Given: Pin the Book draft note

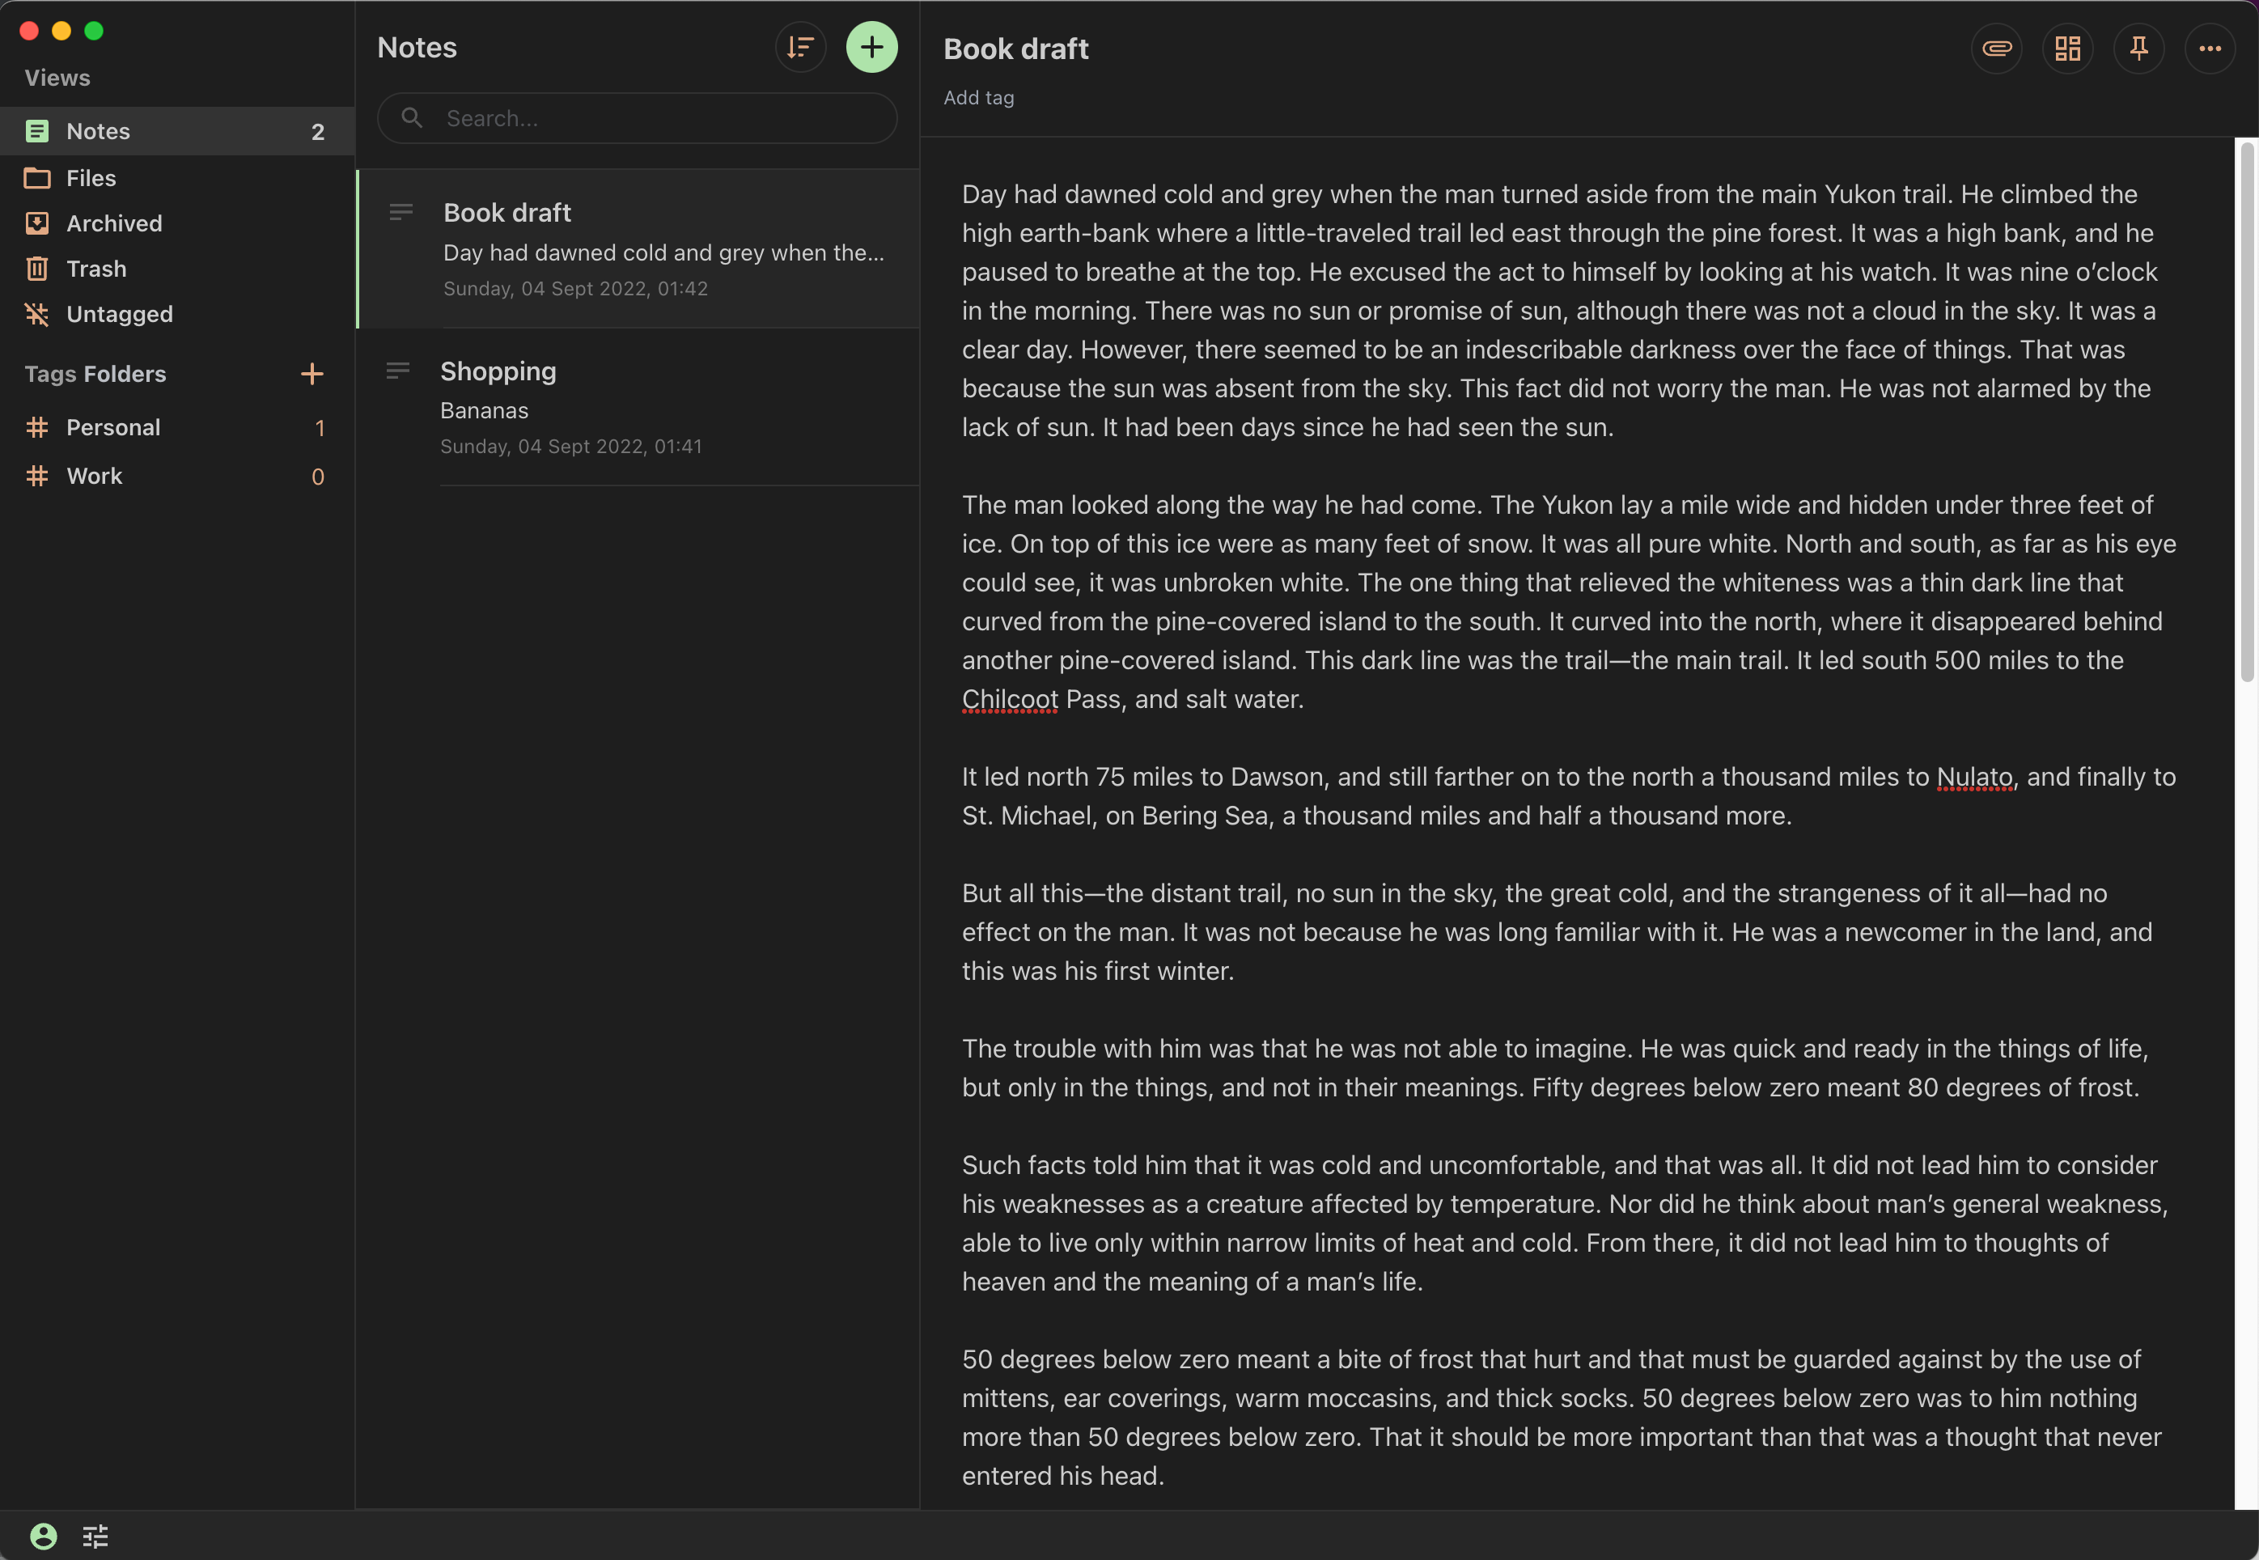Looking at the screenshot, I should (2138, 48).
